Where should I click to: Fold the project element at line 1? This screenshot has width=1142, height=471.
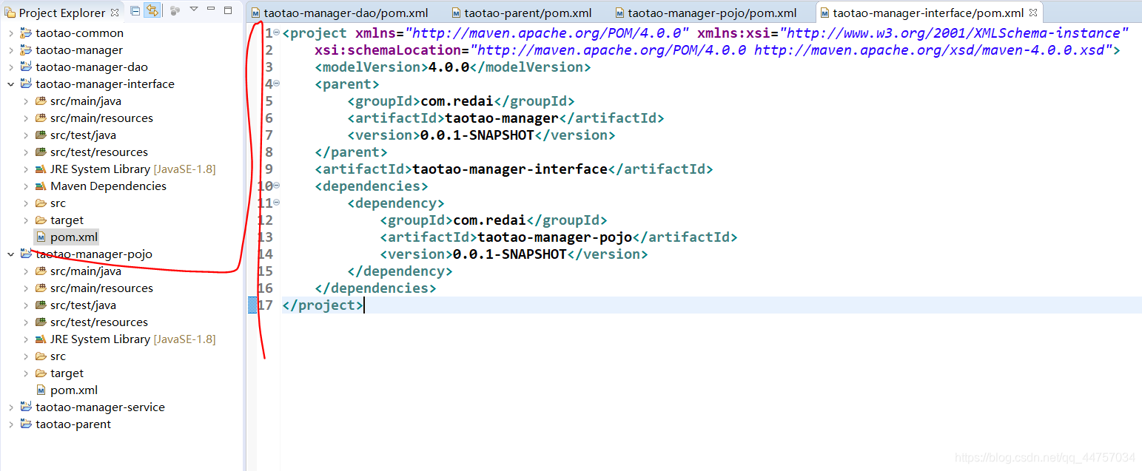pyautogui.click(x=277, y=33)
